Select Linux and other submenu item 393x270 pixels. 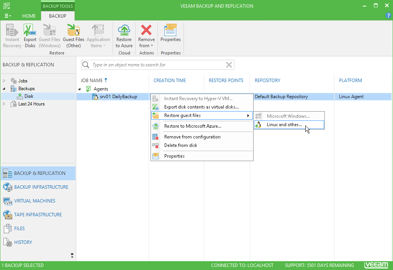coord(289,125)
